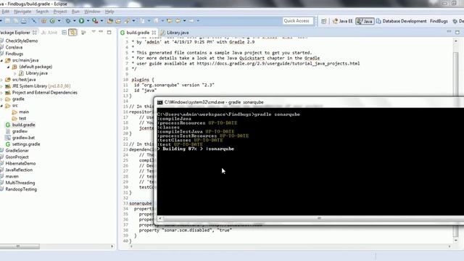The height and width of the screenshot is (261, 464).
Task: Select the Package Explorer view tab
Action: (14, 33)
